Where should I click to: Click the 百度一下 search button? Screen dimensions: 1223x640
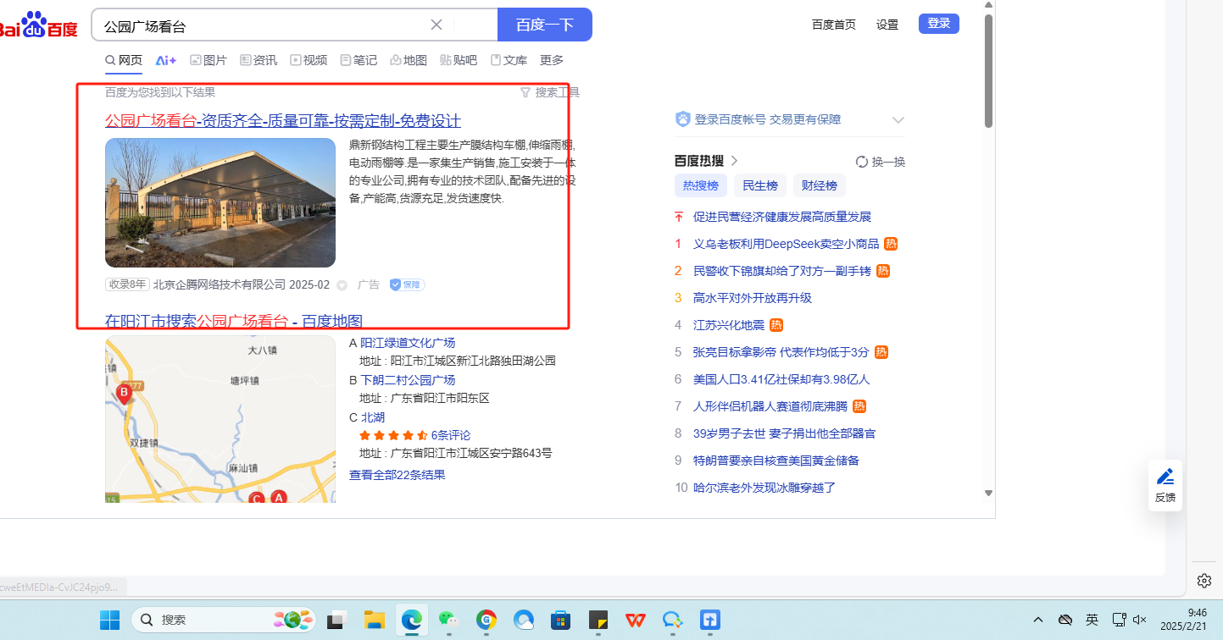coord(545,25)
